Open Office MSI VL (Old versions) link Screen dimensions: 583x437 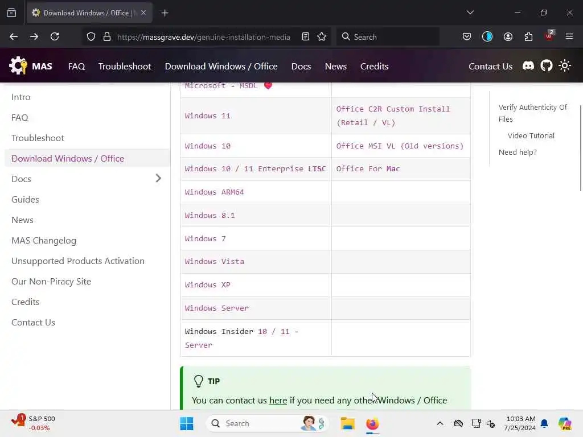point(400,146)
